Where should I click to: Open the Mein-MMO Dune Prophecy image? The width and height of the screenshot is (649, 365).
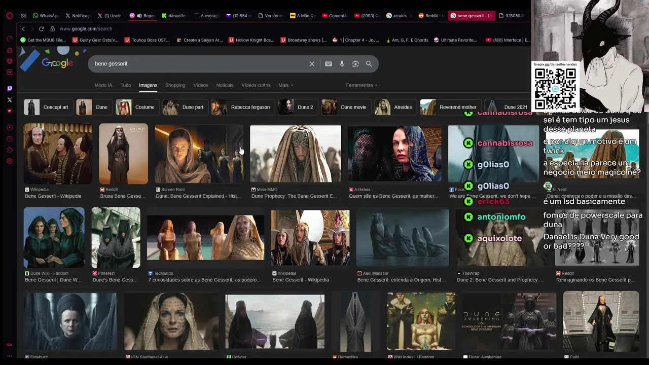click(x=295, y=154)
